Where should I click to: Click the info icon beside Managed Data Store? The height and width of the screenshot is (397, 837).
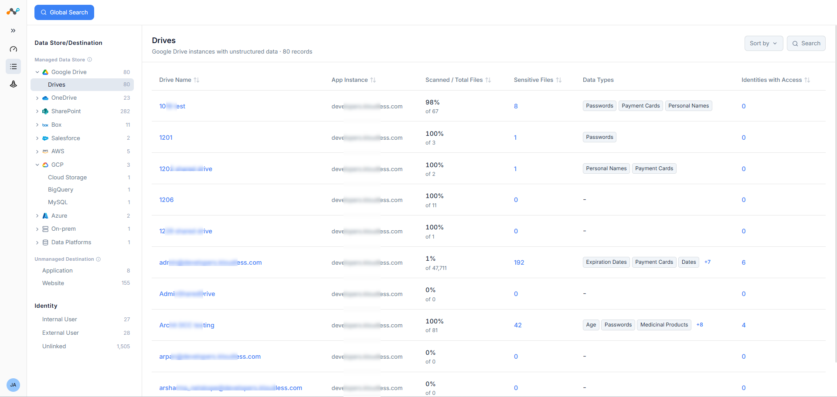click(89, 60)
